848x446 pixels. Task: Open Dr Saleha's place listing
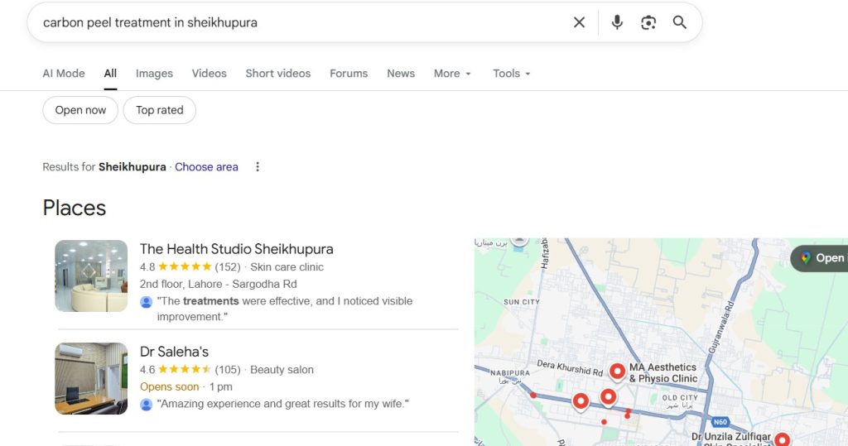(174, 352)
